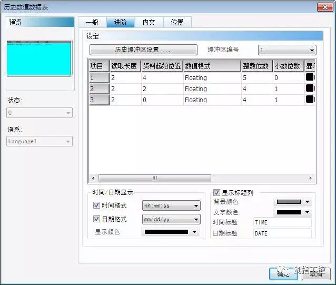
Task: Toggle the 时间格式 checkbox
Action: 96,205
